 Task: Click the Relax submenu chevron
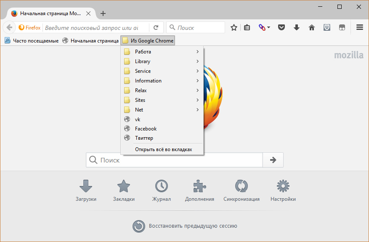pyautogui.click(x=197, y=90)
